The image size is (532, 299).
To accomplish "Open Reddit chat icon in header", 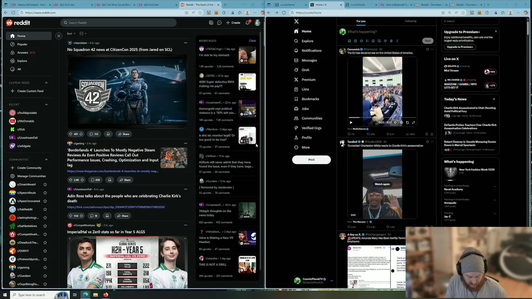I will pyautogui.click(x=219, y=22).
